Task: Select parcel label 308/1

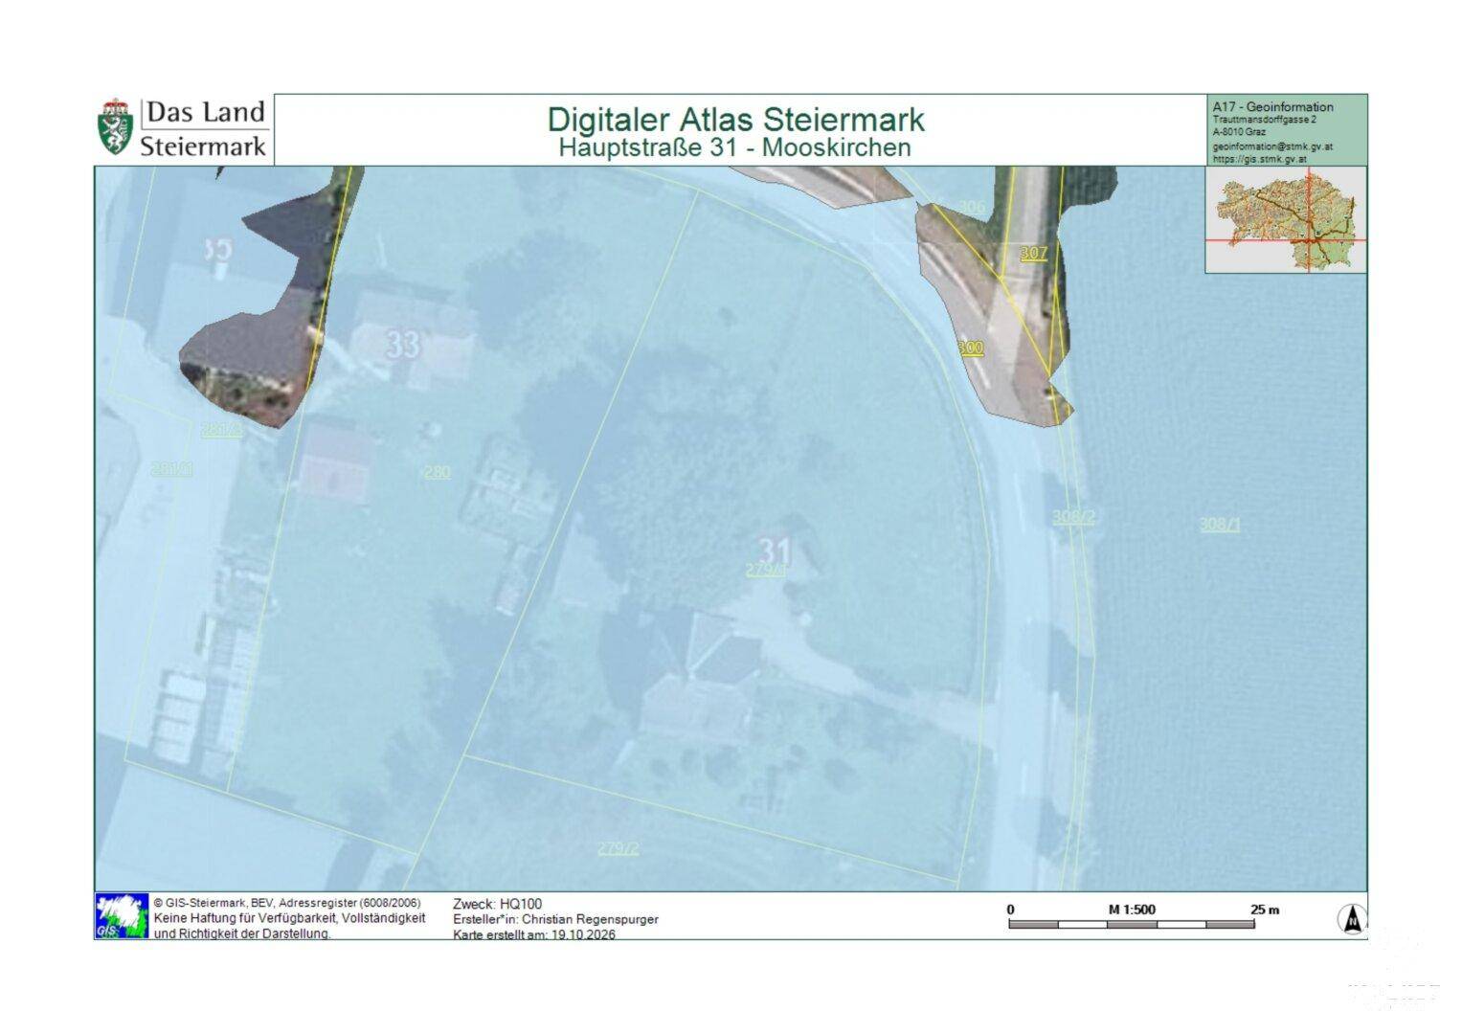Action: click(1219, 524)
